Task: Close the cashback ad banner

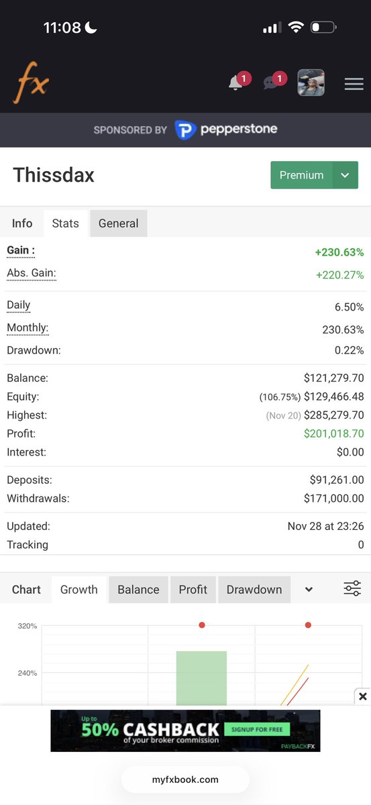Action: point(362,696)
